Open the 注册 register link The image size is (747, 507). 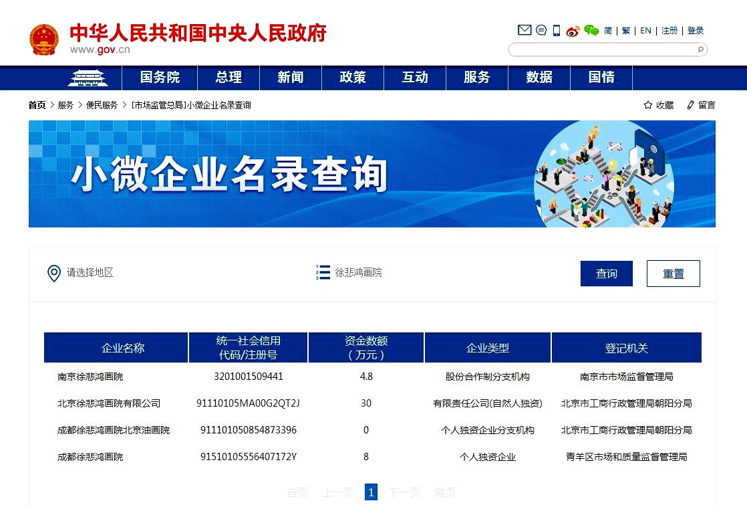[x=669, y=31]
